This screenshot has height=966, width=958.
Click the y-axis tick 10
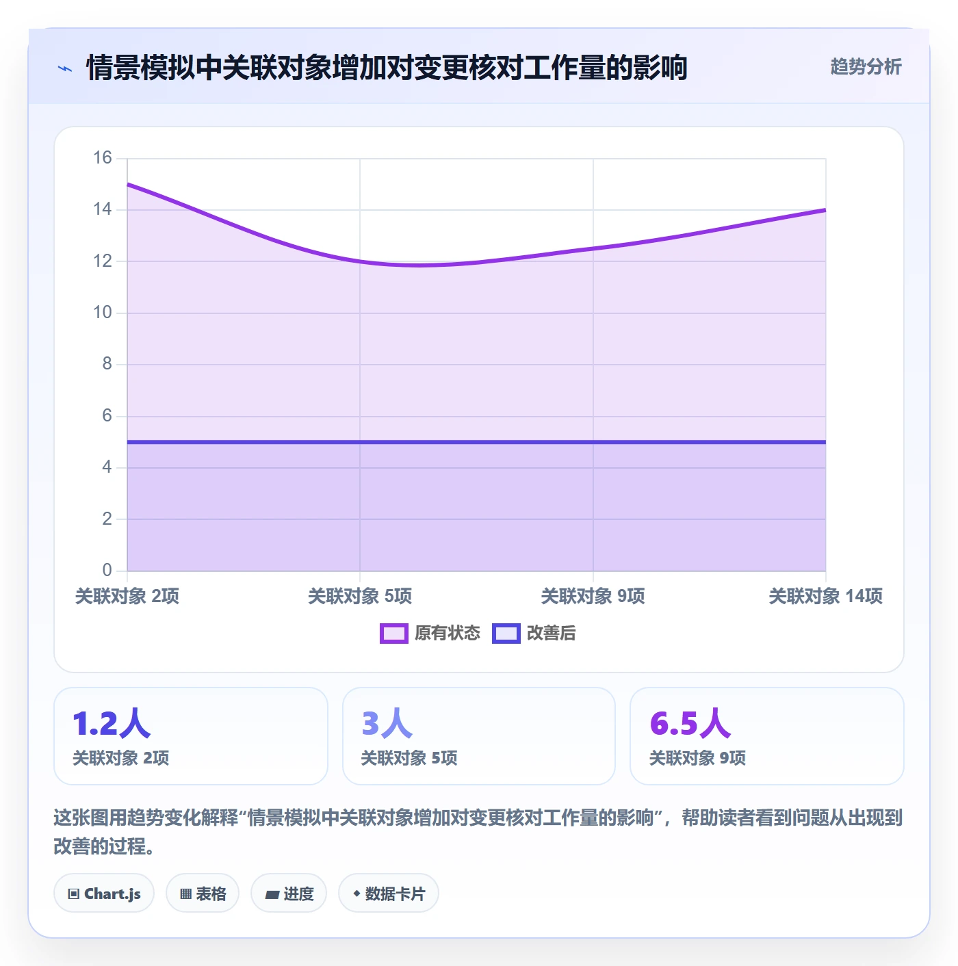(103, 313)
